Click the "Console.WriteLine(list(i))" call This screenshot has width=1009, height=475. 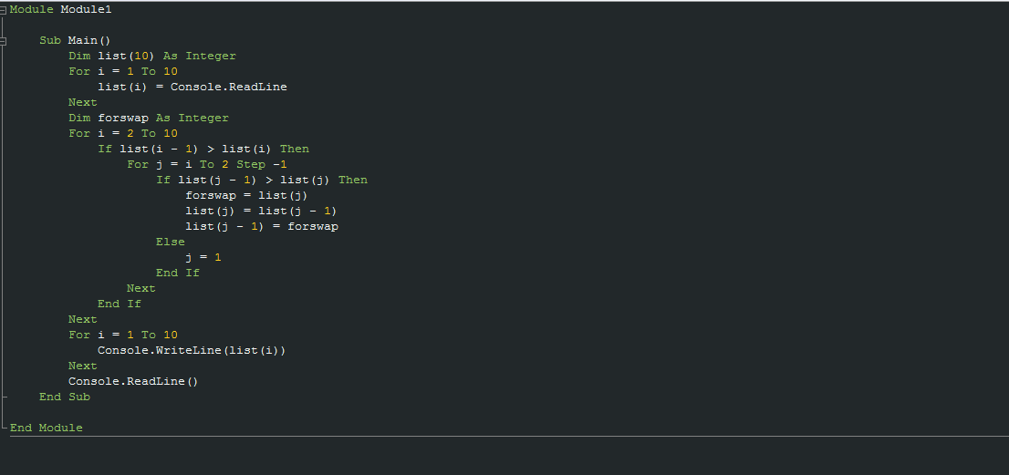click(x=192, y=350)
